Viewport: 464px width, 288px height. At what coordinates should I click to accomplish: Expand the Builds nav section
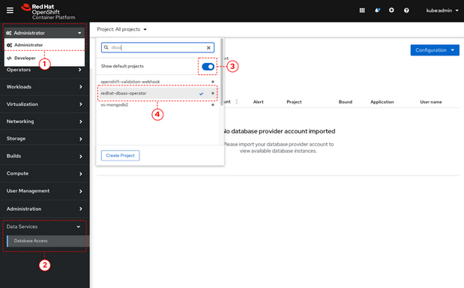coord(44,156)
